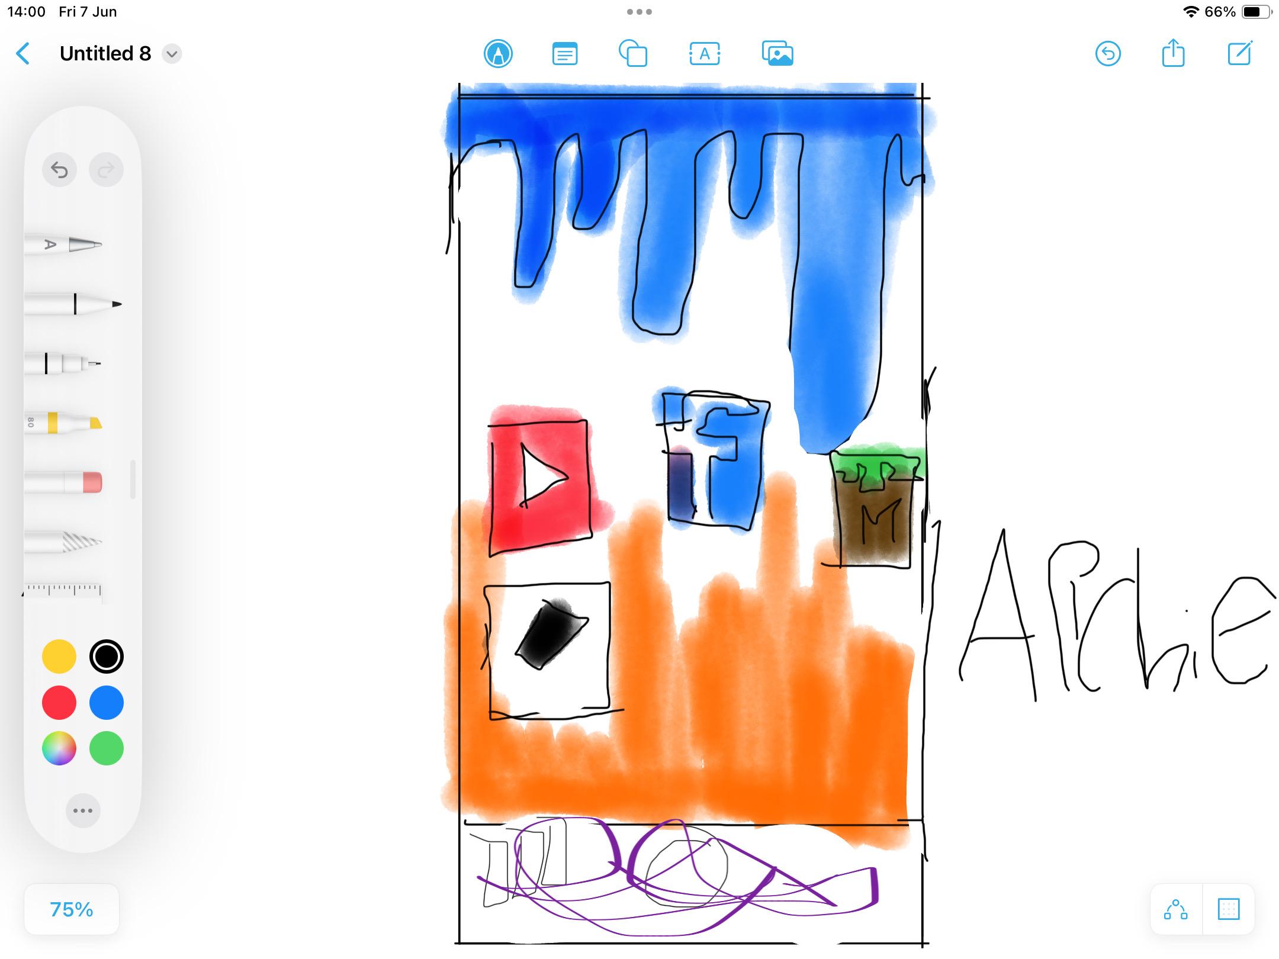Add a text box
Screen dimensions: 1279x959
coord(705,54)
